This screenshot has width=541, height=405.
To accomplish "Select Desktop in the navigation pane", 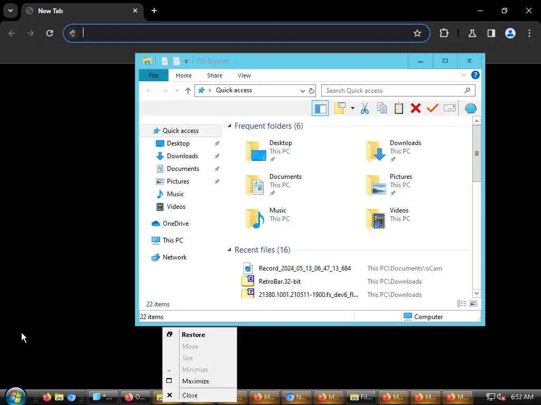I will click(178, 143).
